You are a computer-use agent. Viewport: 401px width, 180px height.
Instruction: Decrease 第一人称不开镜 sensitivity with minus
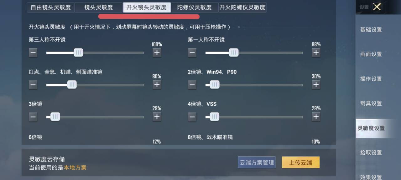pyautogui.click(x=192, y=52)
